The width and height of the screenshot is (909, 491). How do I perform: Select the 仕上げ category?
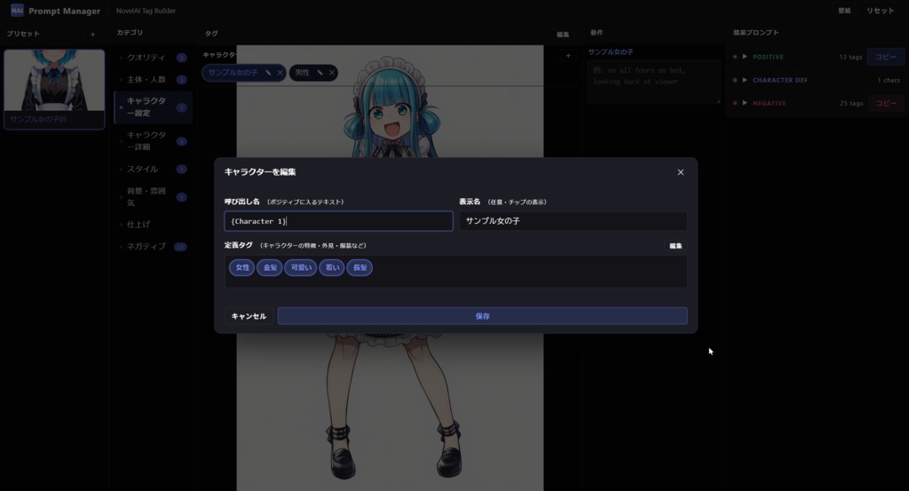point(153,225)
